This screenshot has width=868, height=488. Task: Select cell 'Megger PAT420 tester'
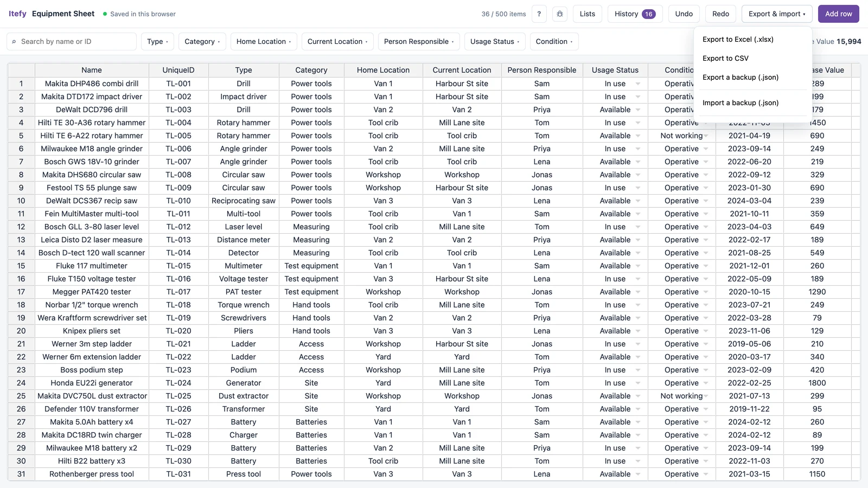coord(92,292)
